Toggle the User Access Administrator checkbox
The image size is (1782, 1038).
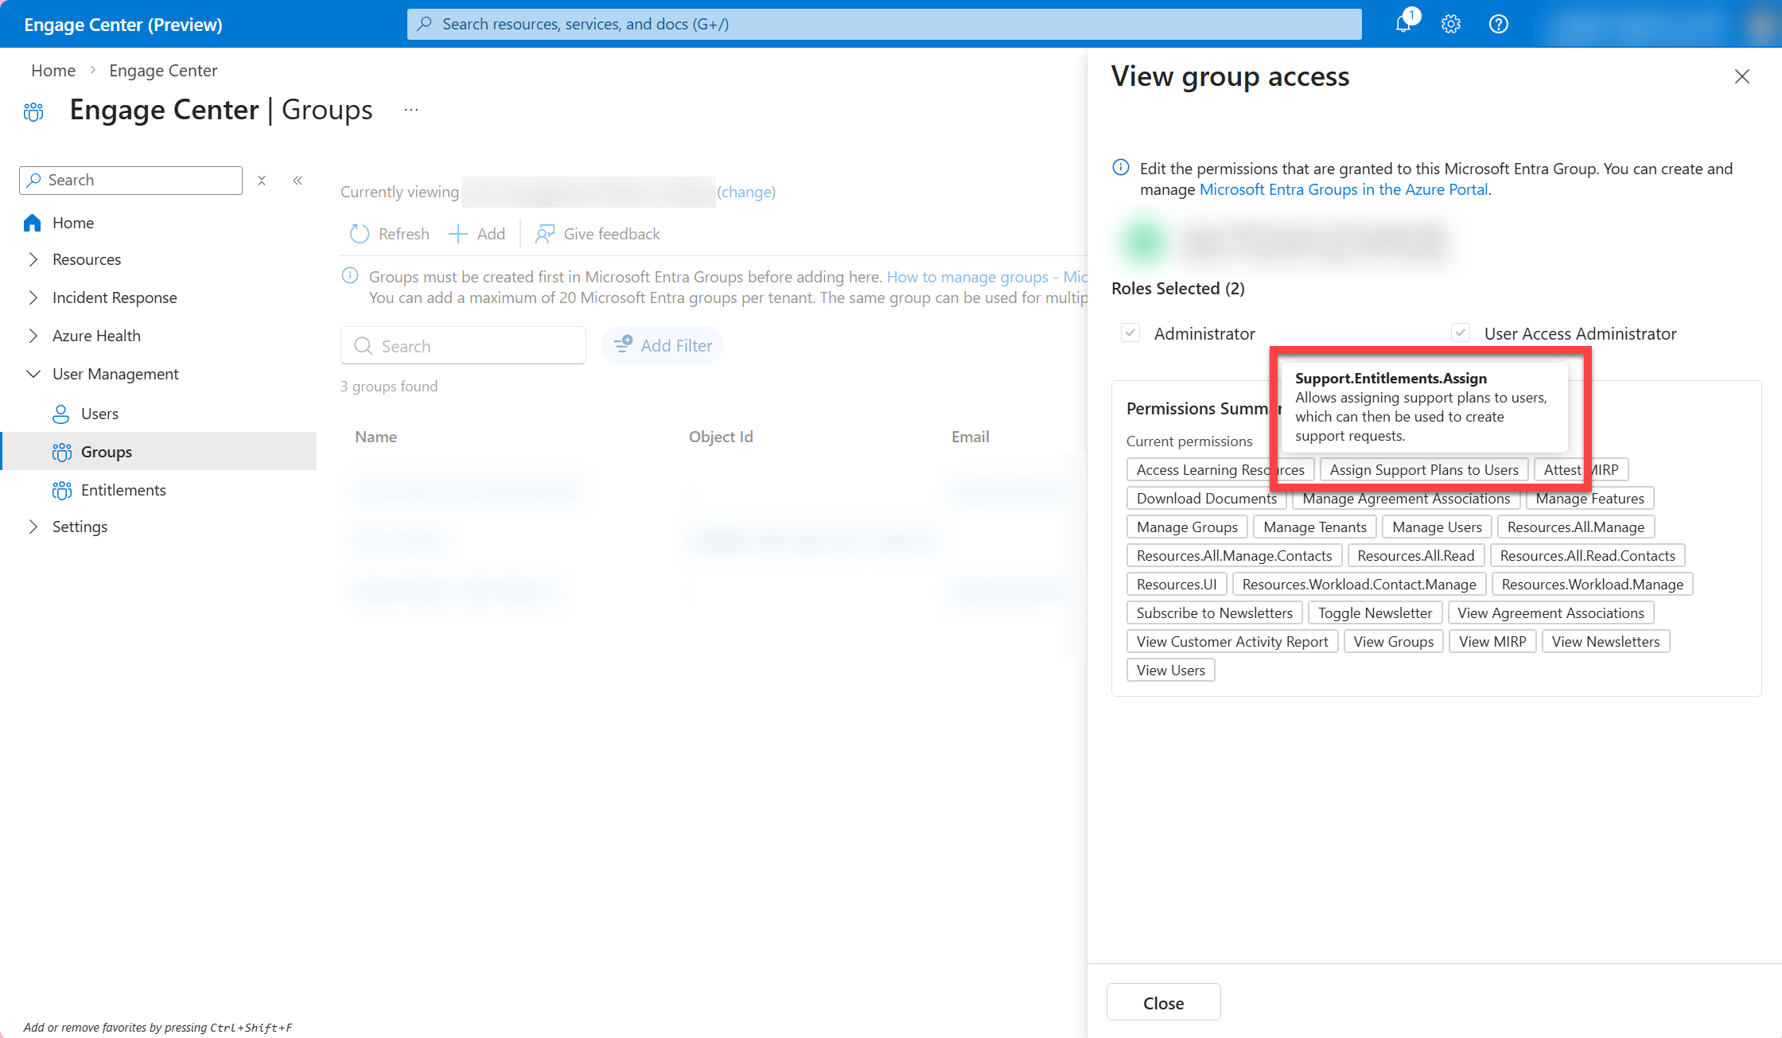1461,332
